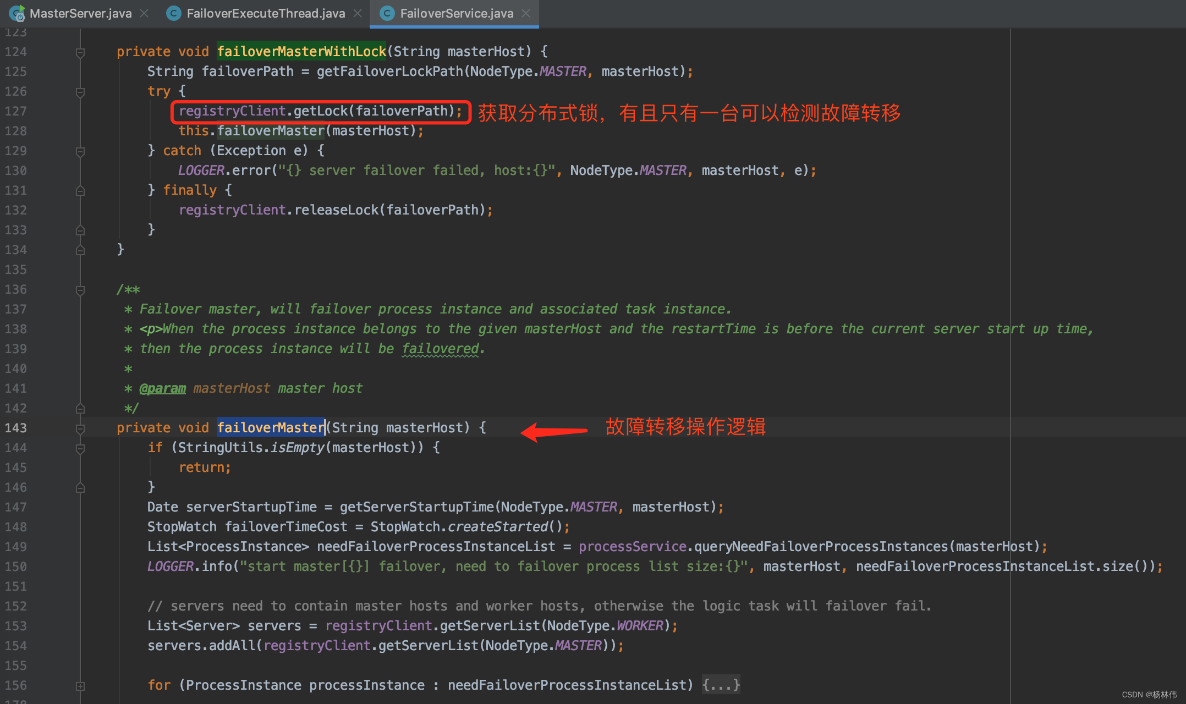Switch to the MasterServer.java tab
Screen dimensions: 1186x704
pyautogui.click(x=80, y=13)
